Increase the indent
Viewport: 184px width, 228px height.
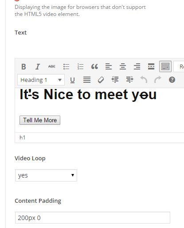click(x=129, y=80)
